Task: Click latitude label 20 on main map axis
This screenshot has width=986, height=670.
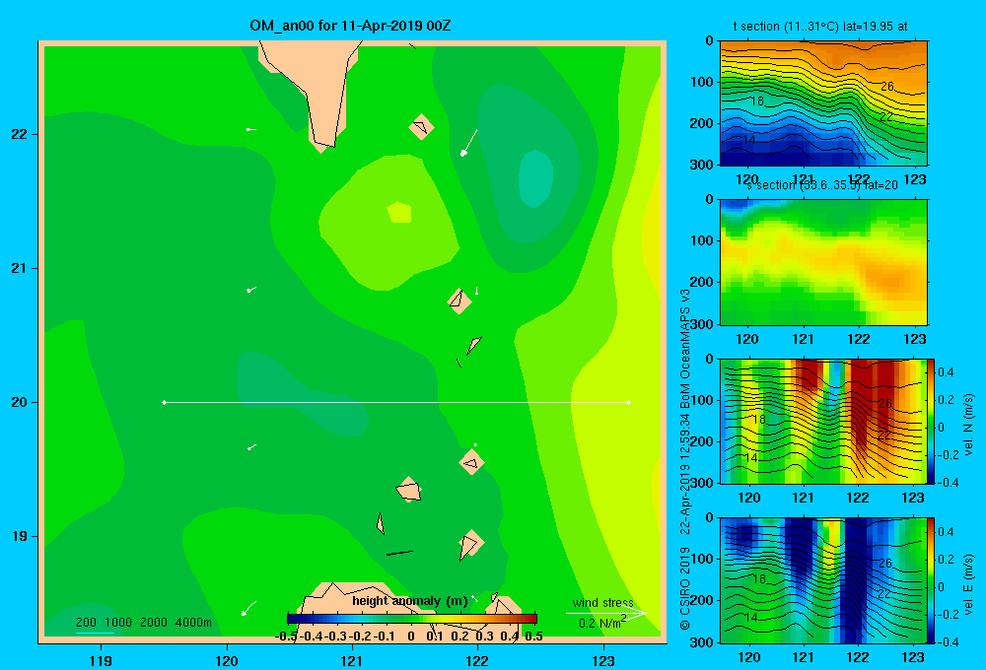Action: pyautogui.click(x=19, y=402)
